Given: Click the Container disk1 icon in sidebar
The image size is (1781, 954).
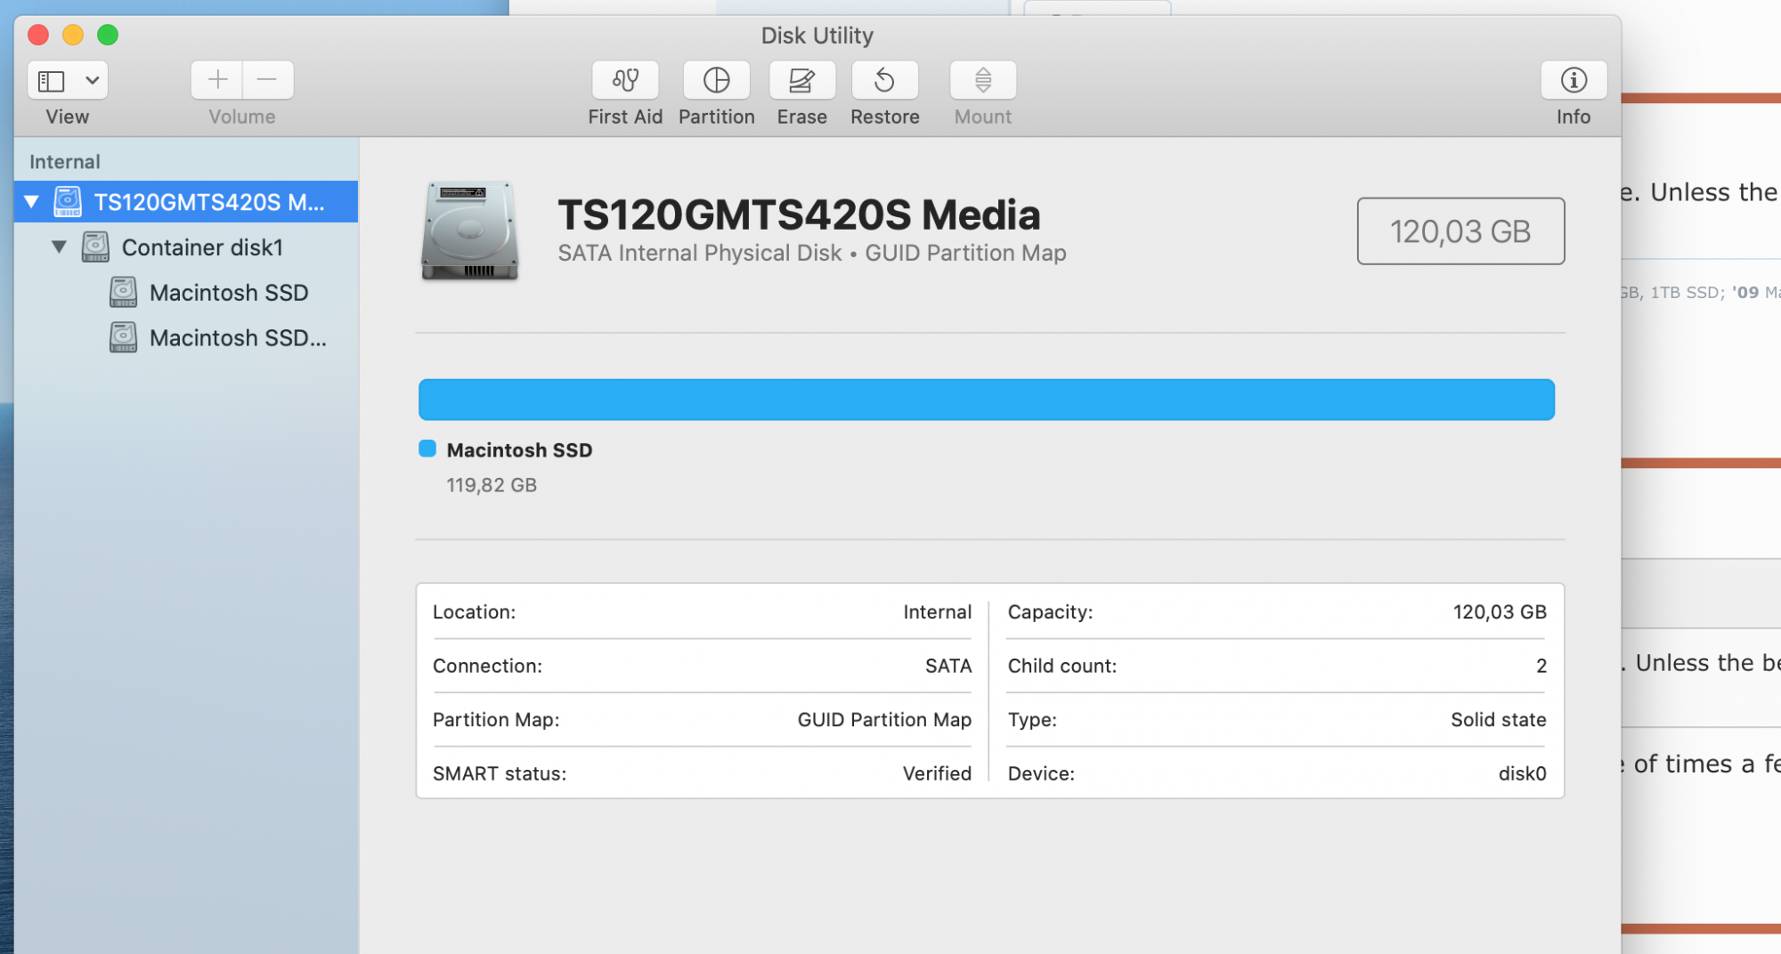Looking at the screenshot, I should click(x=96, y=247).
